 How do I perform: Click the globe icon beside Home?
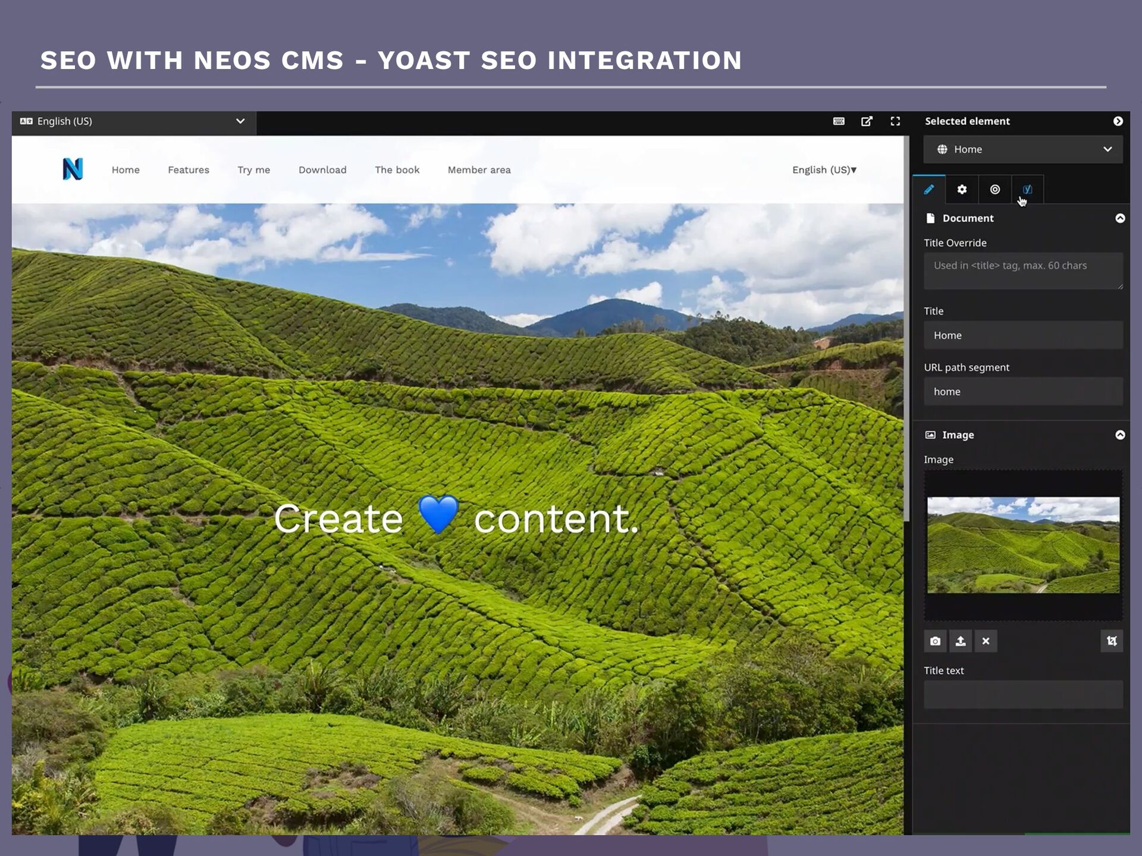[942, 149]
